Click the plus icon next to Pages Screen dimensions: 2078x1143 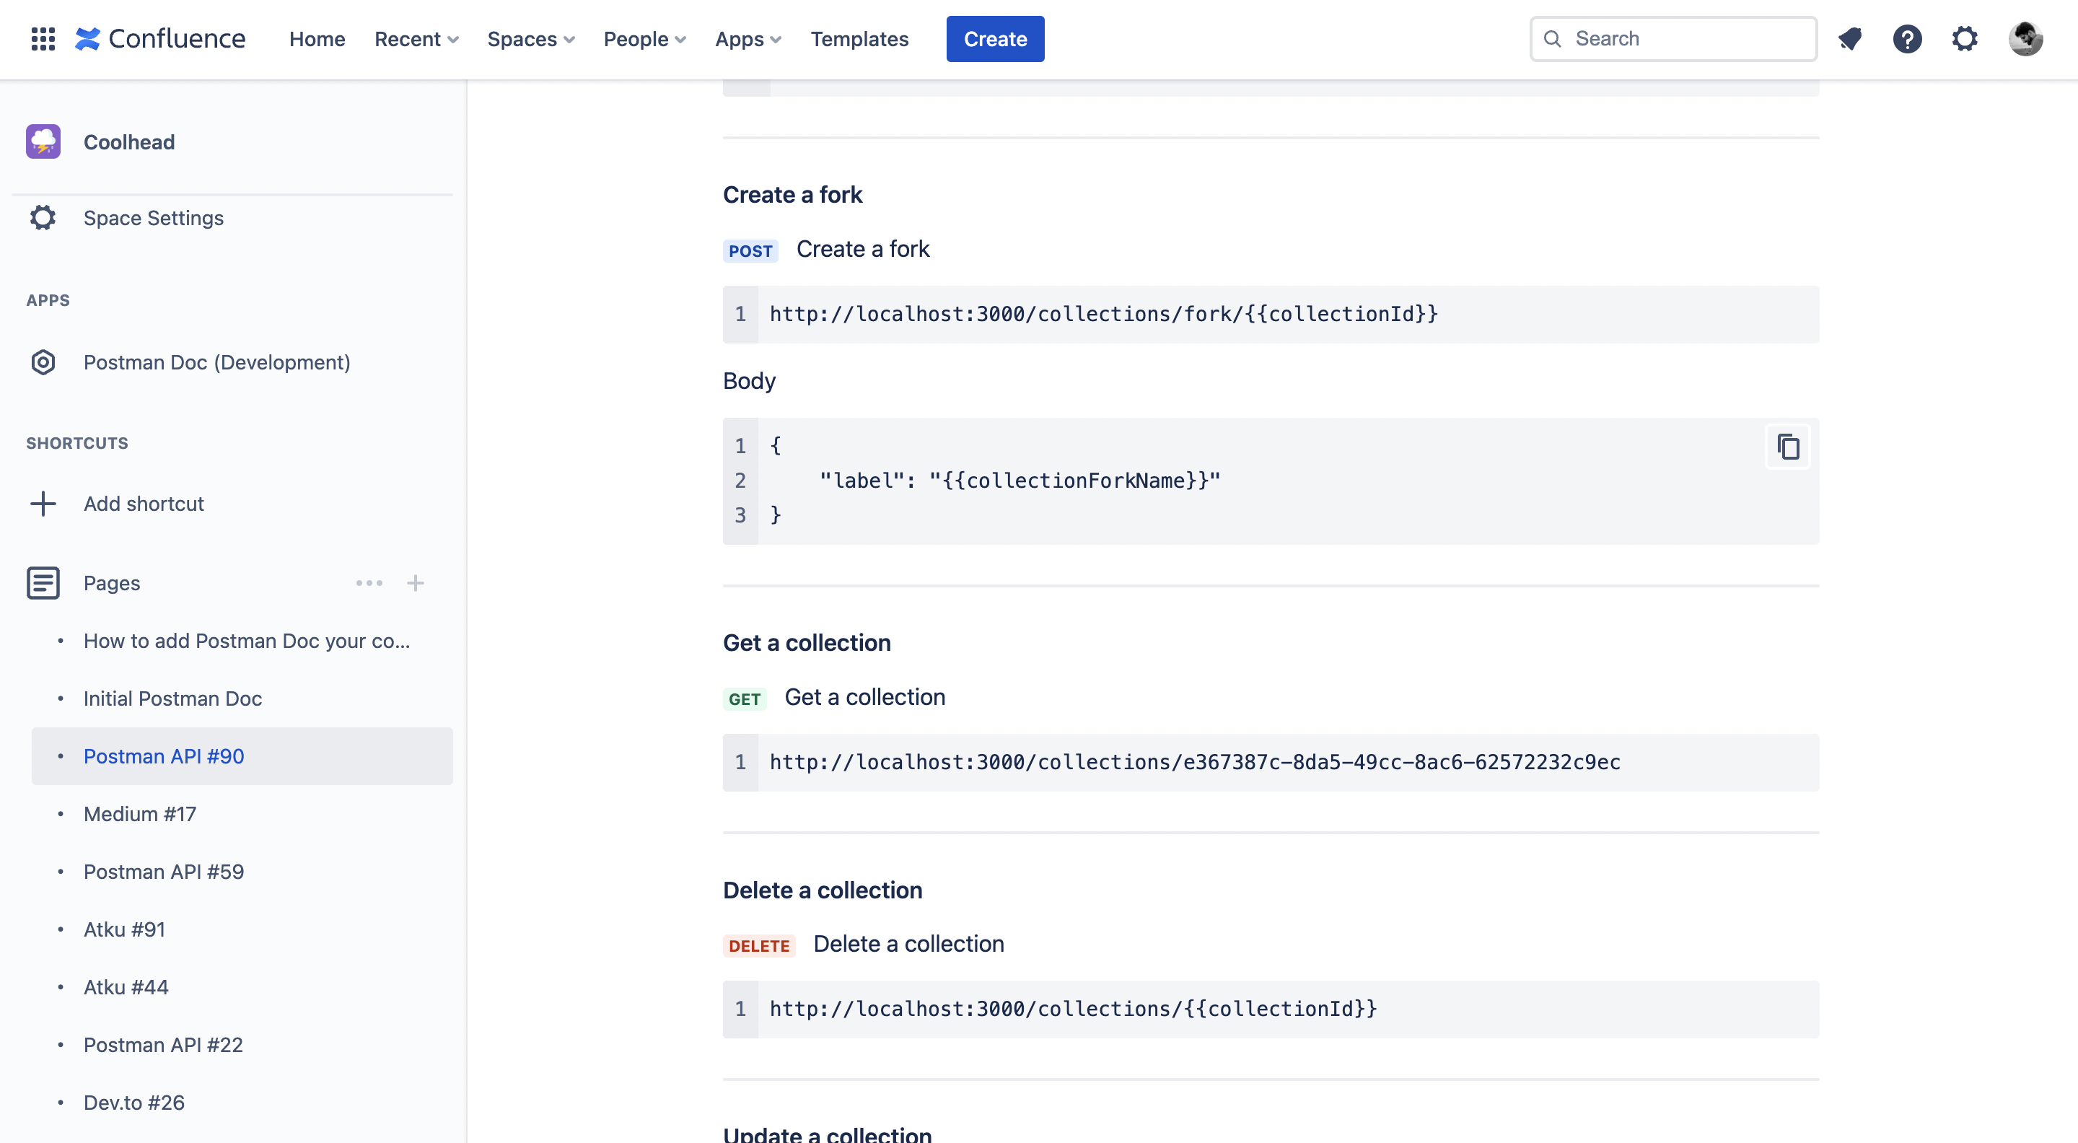[416, 582]
